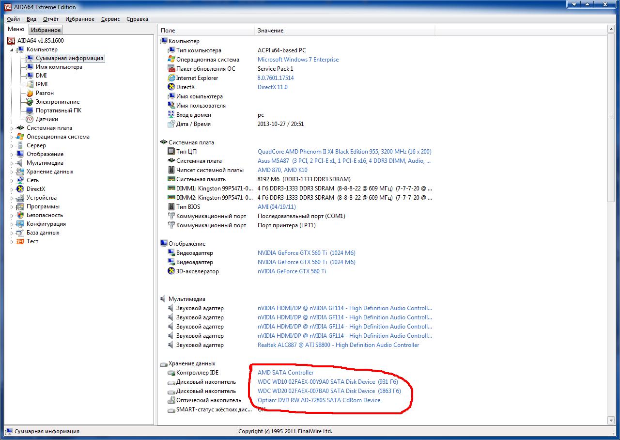Click the Поле column header

pyautogui.click(x=206, y=31)
